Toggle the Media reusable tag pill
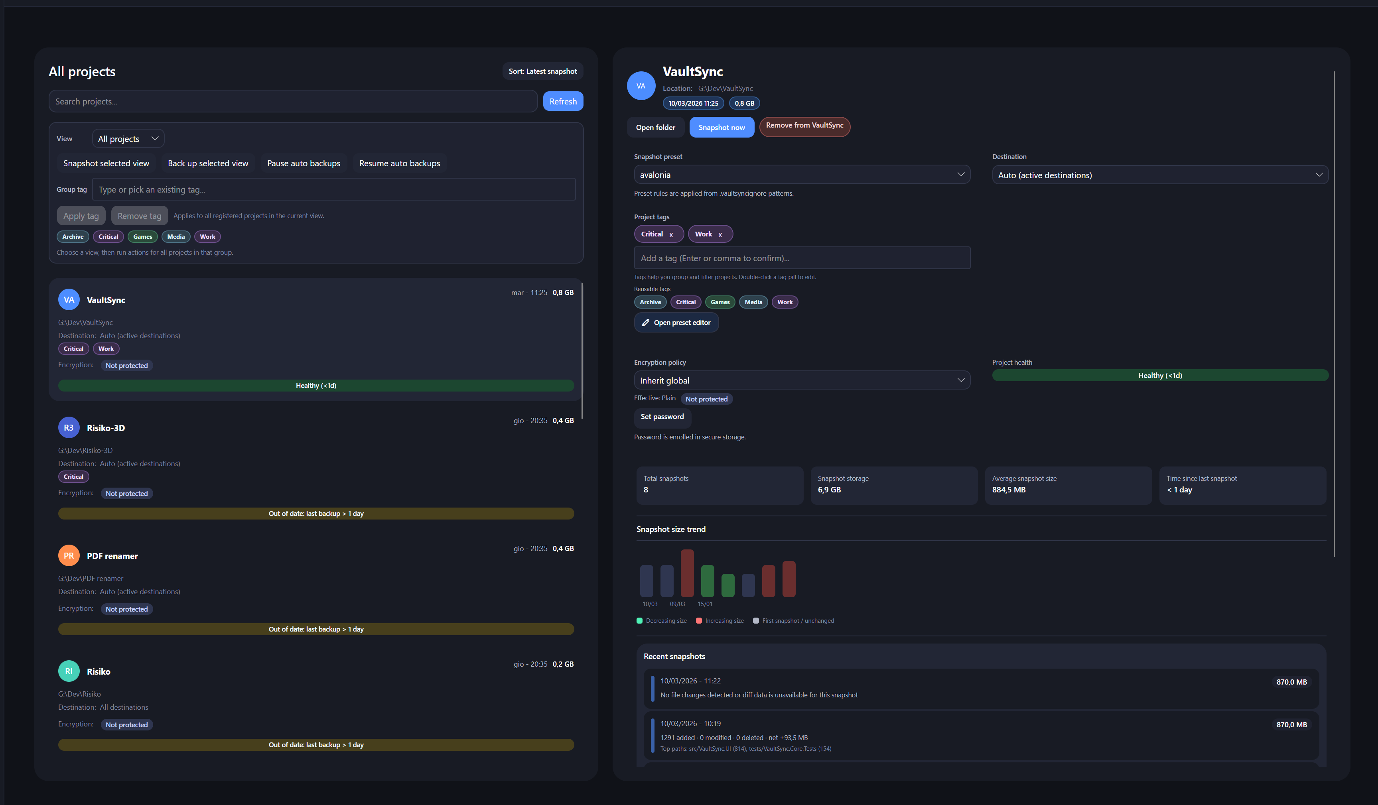Image resolution: width=1378 pixels, height=805 pixels. tap(753, 302)
